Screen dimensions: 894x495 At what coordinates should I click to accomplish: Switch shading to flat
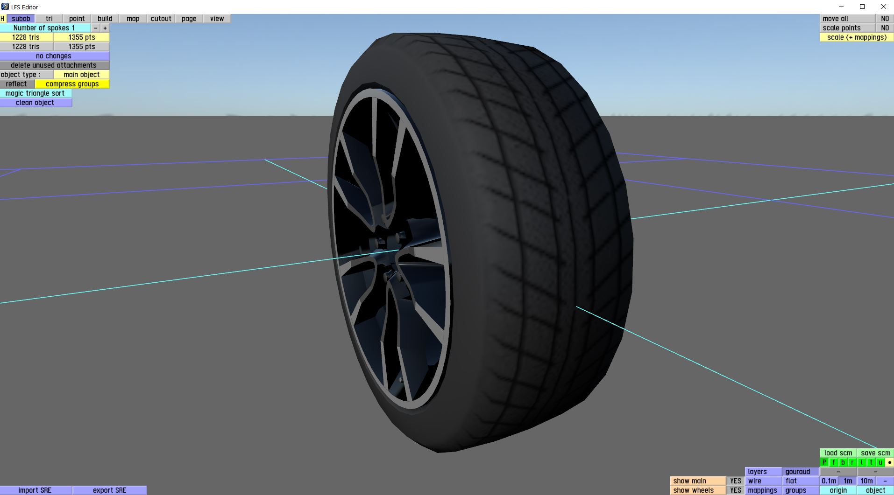(x=801, y=481)
